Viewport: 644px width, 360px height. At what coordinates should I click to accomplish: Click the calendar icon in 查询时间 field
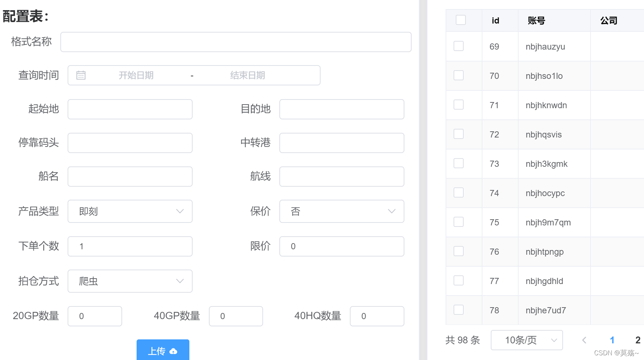pyautogui.click(x=81, y=75)
